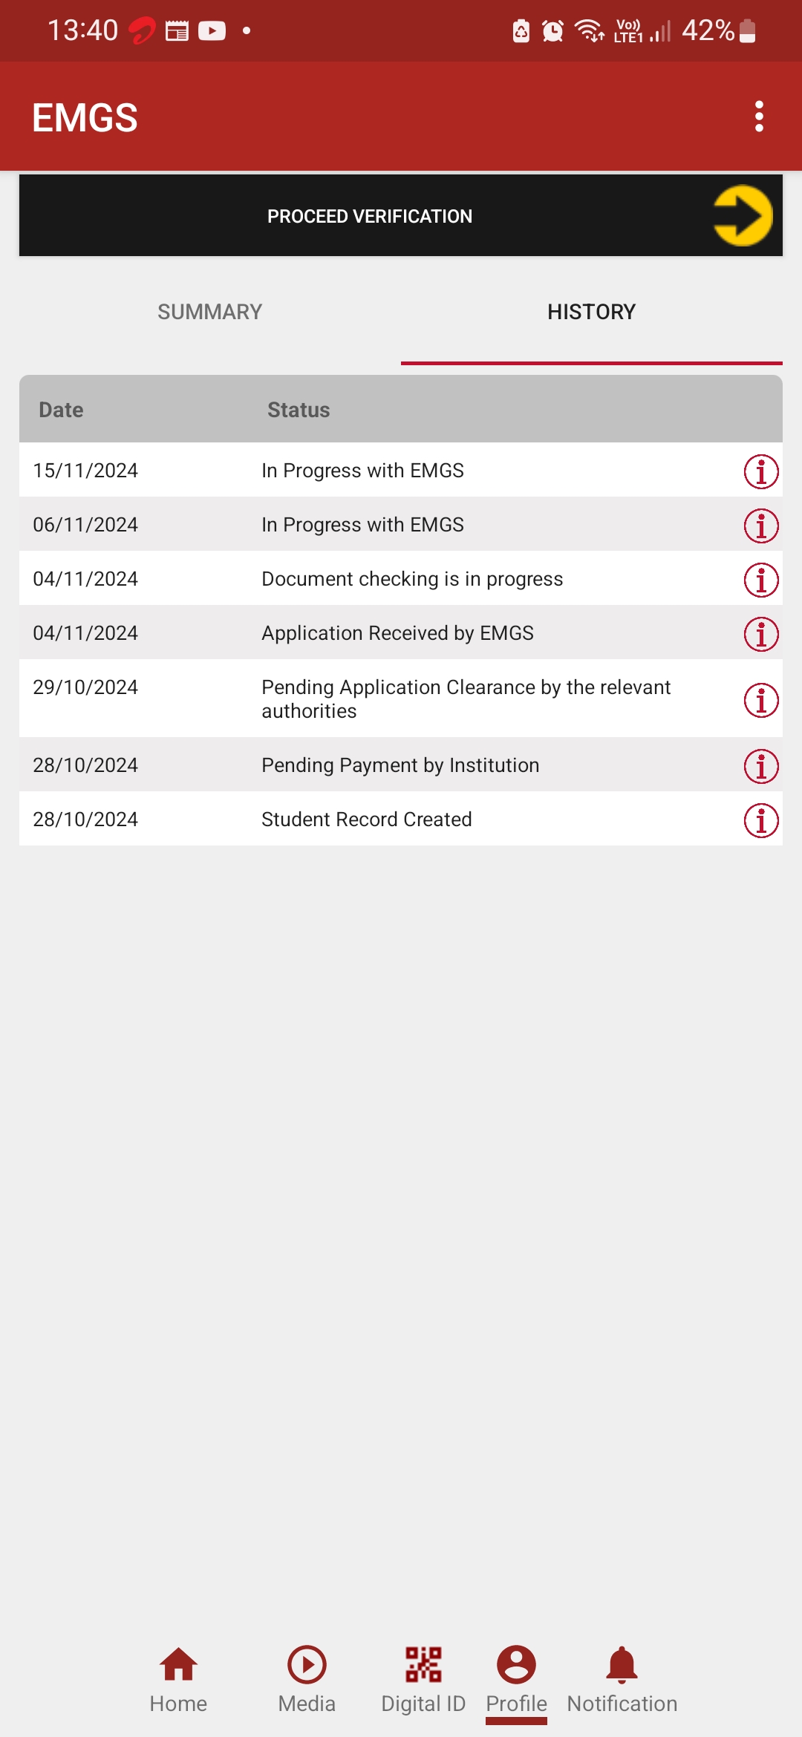Tap the yellow arrow proceed icon
802x1737 pixels.
click(743, 215)
